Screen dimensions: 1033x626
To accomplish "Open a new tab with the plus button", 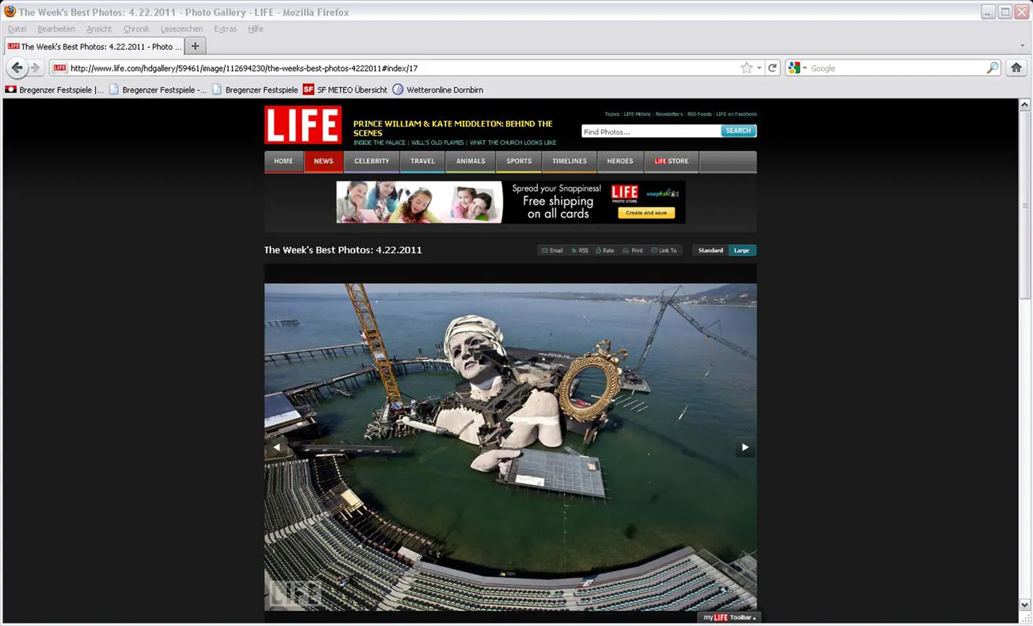I will (195, 46).
